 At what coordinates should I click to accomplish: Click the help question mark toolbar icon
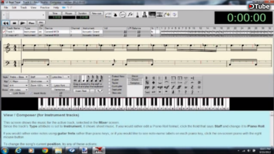(174, 15)
